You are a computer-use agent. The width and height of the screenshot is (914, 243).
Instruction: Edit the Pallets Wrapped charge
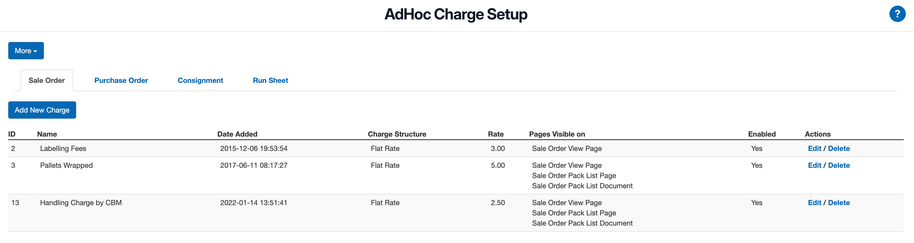(x=815, y=165)
